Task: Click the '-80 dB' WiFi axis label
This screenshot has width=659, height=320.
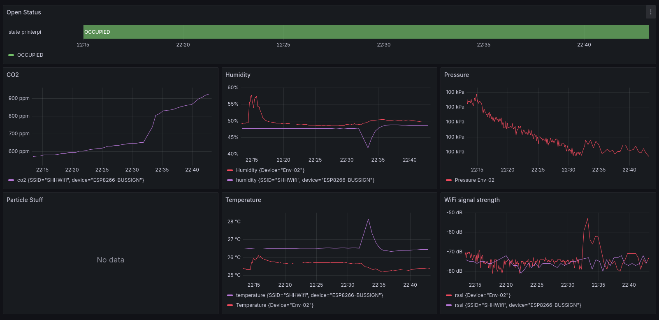Action: 455,271
